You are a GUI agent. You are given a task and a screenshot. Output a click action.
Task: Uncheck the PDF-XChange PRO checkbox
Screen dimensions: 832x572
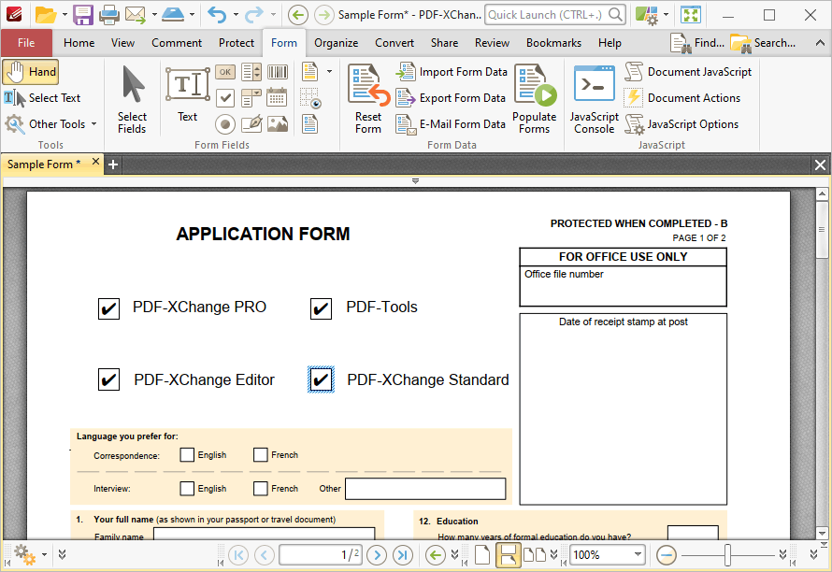point(108,308)
